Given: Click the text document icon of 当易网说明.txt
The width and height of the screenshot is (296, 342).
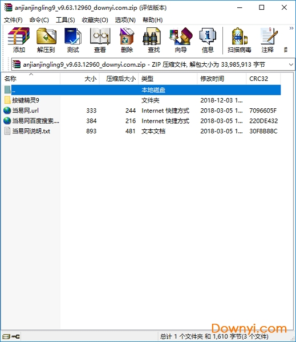Looking at the screenshot, I should pyautogui.click(x=7, y=131).
